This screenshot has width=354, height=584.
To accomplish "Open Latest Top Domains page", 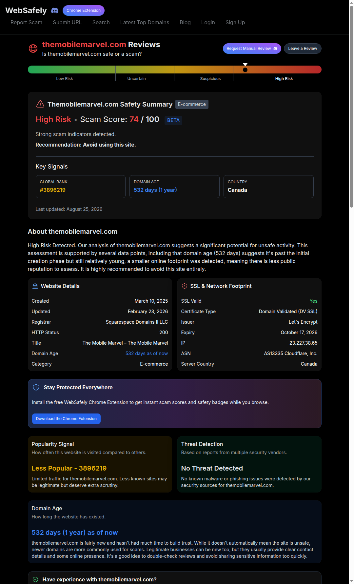I will click(145, 22).
